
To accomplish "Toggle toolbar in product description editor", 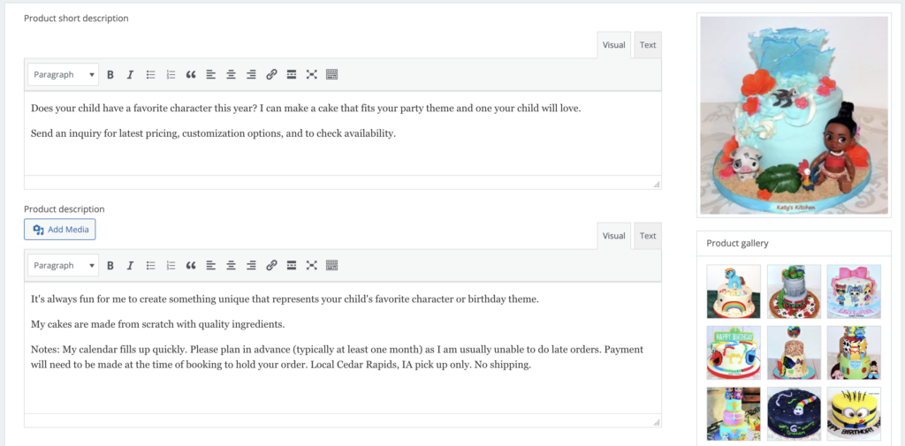I will (332, 266).
